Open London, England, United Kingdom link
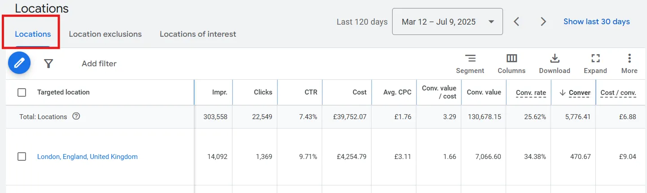Screen dimensions: 647x193 (x=87, y=157)
